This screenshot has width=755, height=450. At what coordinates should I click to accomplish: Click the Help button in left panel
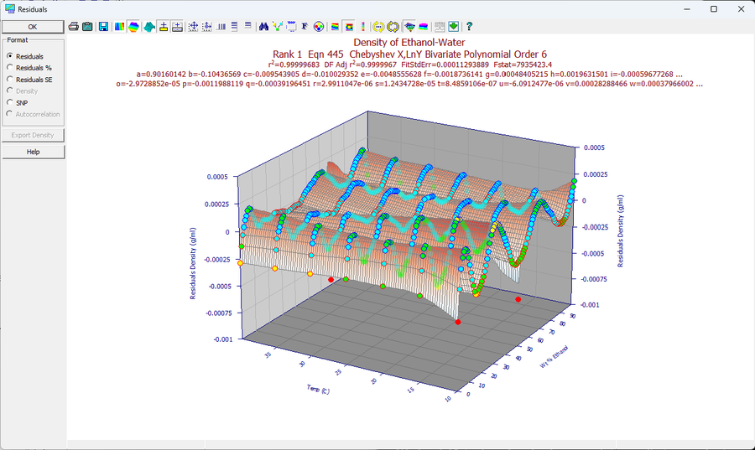33,152
